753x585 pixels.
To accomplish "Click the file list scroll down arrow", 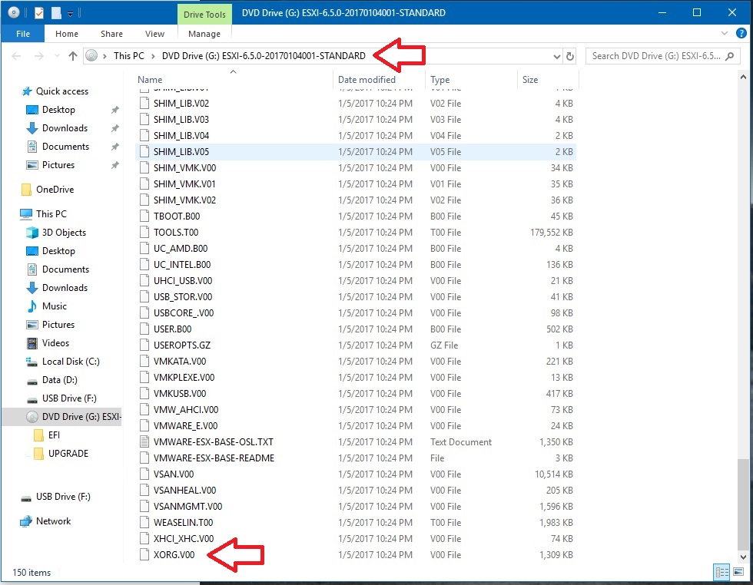I will tap(743, 557).
